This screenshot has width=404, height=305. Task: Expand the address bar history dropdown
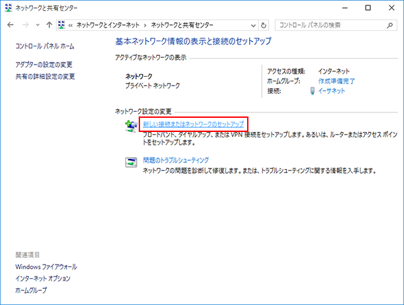click(252, 25)
